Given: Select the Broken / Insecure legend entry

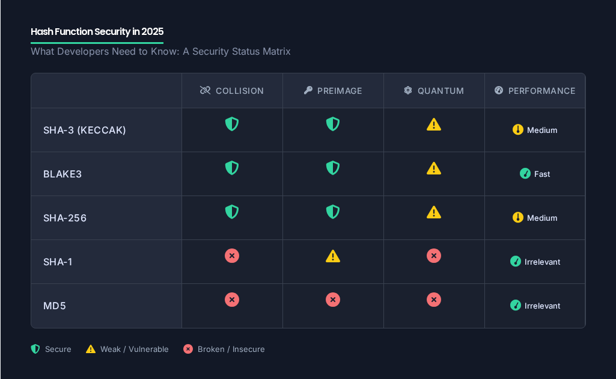Looking at the screenshot, I should pyautogui.click(x=224, y=349).
